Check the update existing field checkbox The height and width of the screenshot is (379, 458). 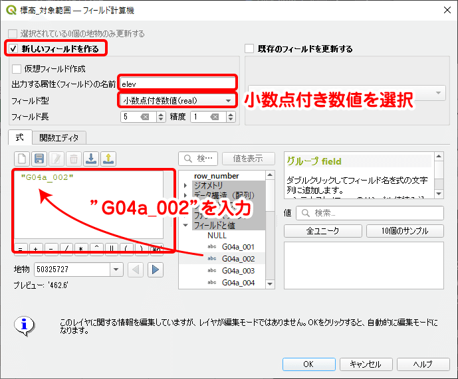[249, 48]
